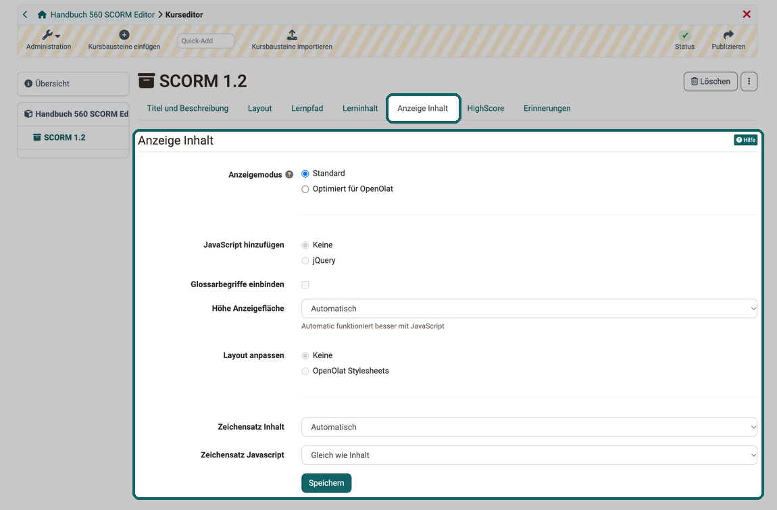Image resolution: width=777 pixels, height=510 pixels.
Task: Click the Status checkmark icon
Action: click(x=685, y=35)
